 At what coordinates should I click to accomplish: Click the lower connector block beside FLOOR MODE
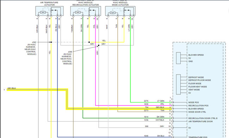(178, 84)
